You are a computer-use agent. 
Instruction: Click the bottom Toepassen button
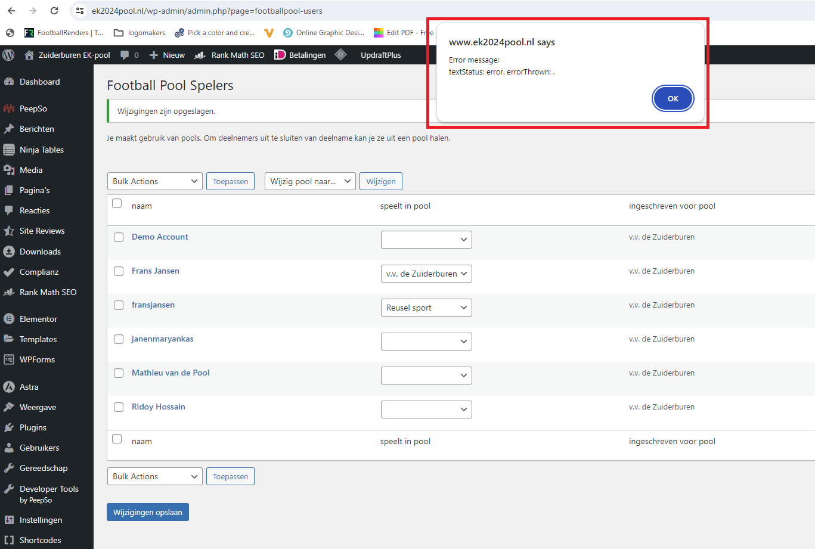231,476
